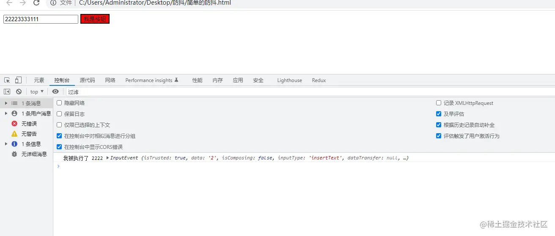Click the 过滤 filter field
This screenshot has height=236, width=555.
(310, 92)
